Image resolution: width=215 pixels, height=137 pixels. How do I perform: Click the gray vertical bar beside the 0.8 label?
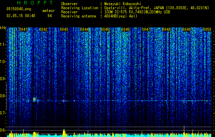[6, 96]
